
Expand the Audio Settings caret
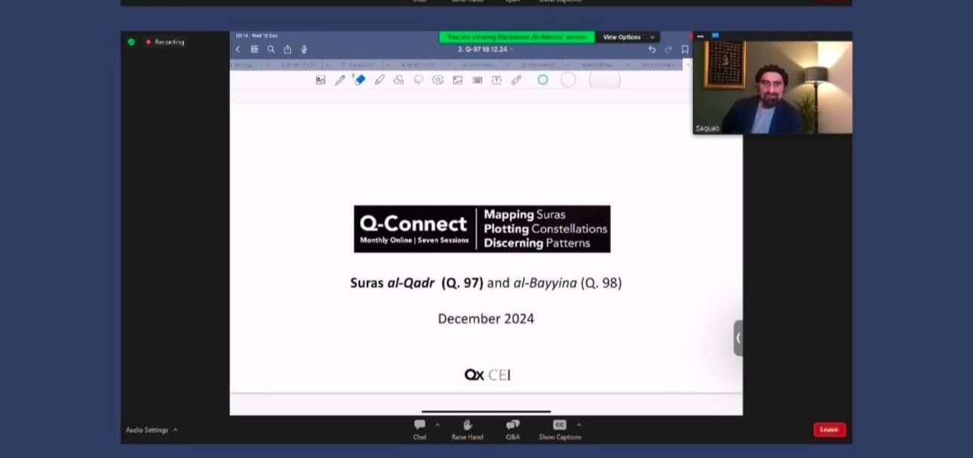176,430
